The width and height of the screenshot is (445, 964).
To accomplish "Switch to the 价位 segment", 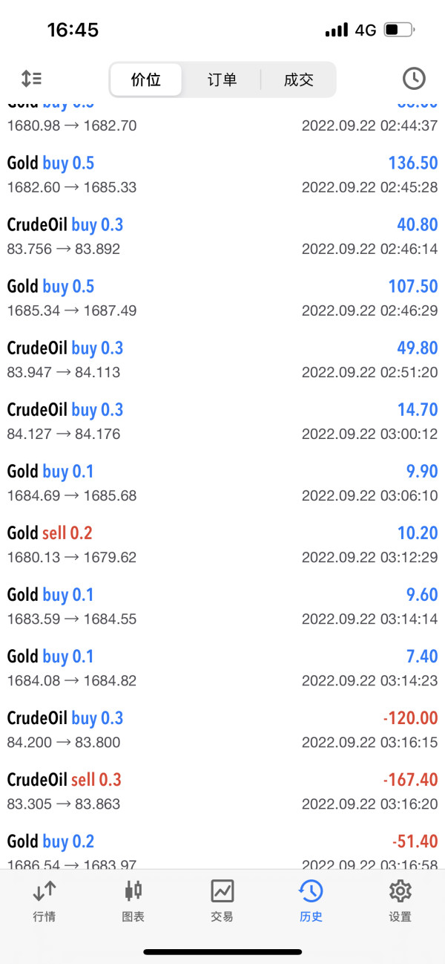I will click(146, 80).
